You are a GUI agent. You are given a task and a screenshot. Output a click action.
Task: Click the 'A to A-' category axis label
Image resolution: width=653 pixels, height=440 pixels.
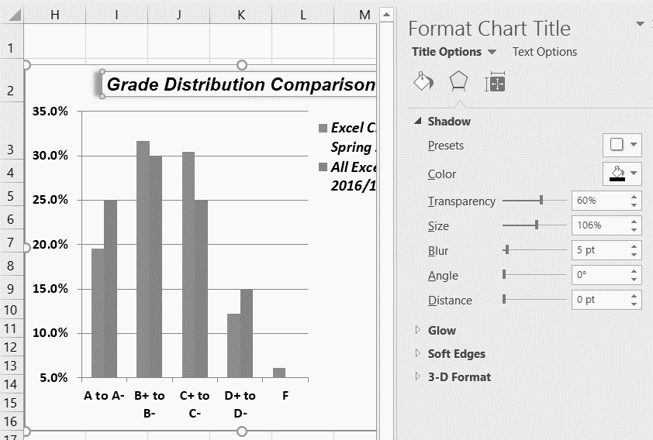[x=104, y=396]
